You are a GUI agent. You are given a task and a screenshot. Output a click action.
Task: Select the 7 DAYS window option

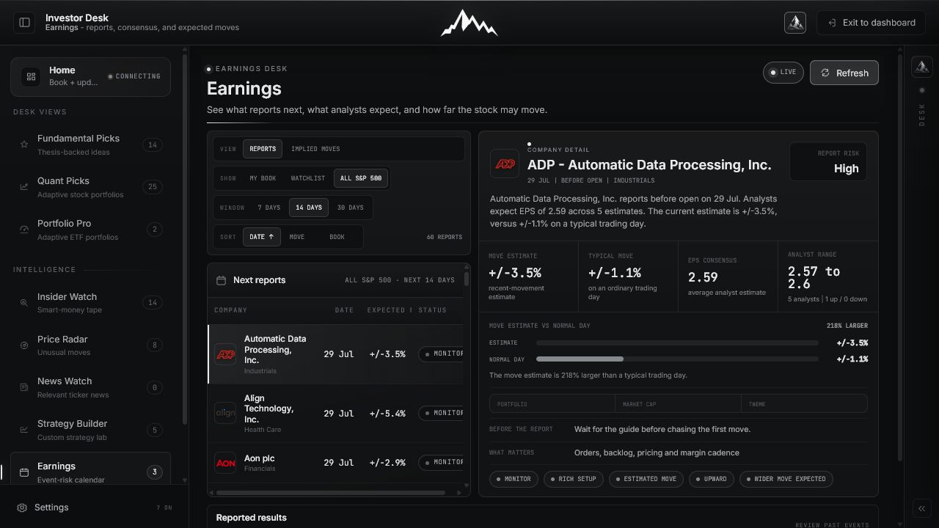(268, 208)
